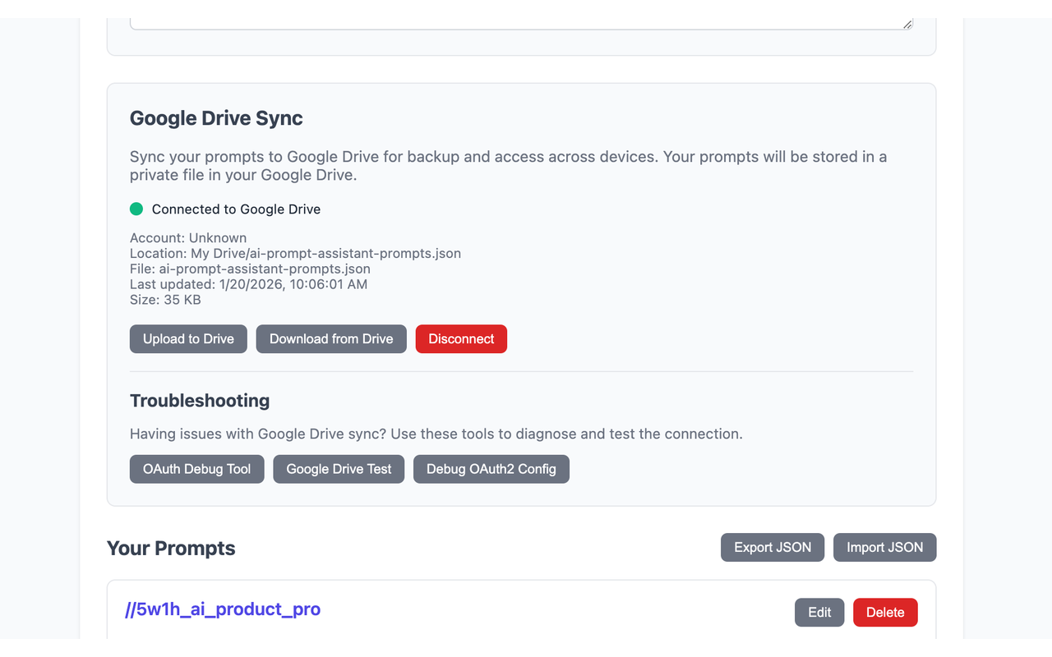The image size is (1052, 657).
Task: Open the //5w1h_ai_product_pro prompt title
Action: 223,609
